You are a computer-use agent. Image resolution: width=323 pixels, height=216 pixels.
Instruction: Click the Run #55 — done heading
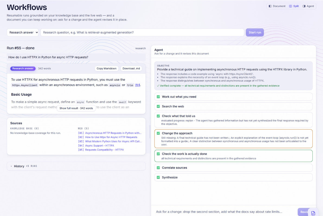[x=21, y=48]
